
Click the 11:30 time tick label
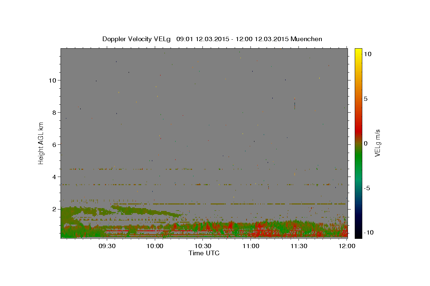tap(299, 246)
